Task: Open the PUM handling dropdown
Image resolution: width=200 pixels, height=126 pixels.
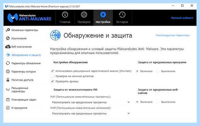Action: coord(91,113)
